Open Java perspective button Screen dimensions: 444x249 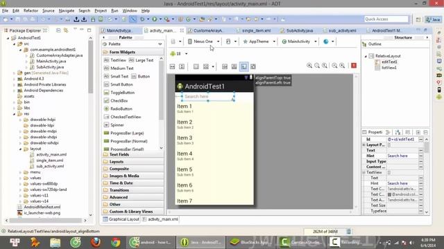point(434,19)
